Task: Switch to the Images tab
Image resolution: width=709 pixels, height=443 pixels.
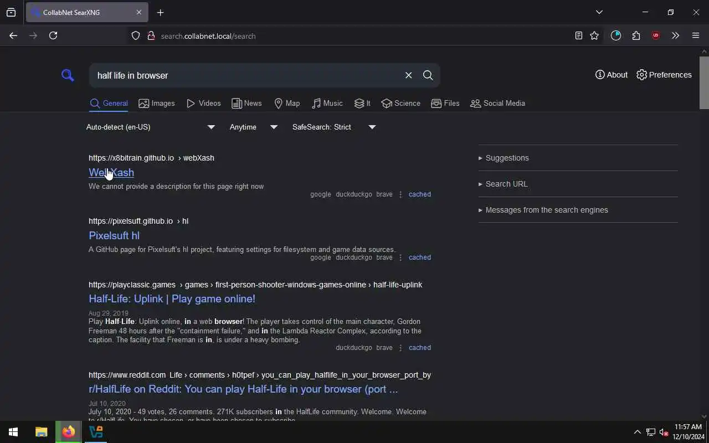Action: click(157, 103)
